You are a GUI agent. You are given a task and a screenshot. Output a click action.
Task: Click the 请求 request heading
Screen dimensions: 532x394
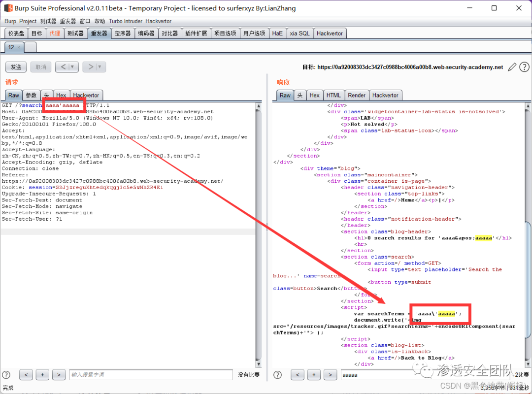pos(12,82)
